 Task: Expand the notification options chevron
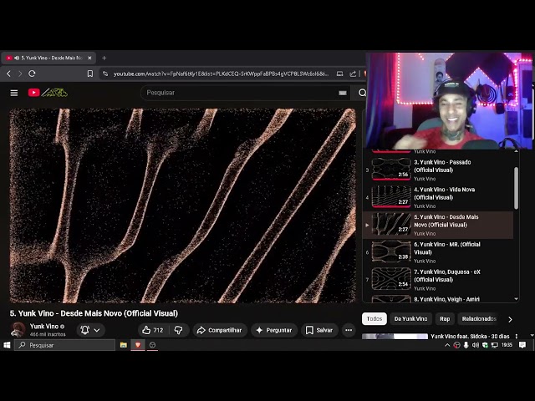pyautogui.click(x=97, y=330)
